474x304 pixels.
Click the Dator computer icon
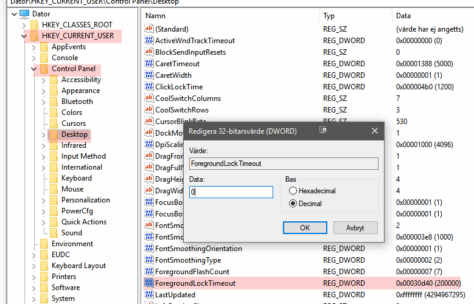point(24,14)
